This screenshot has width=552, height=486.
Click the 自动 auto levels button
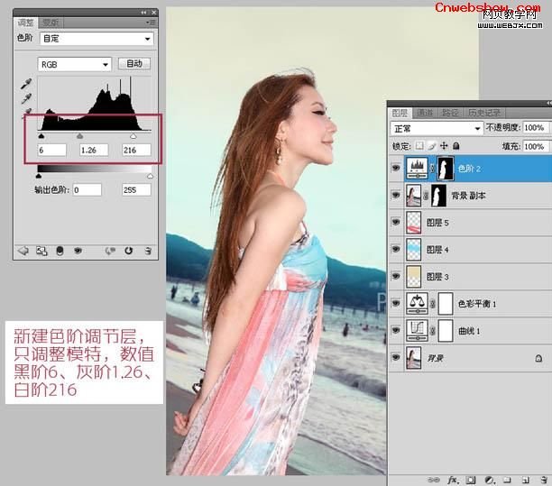(x=134, y=64)
